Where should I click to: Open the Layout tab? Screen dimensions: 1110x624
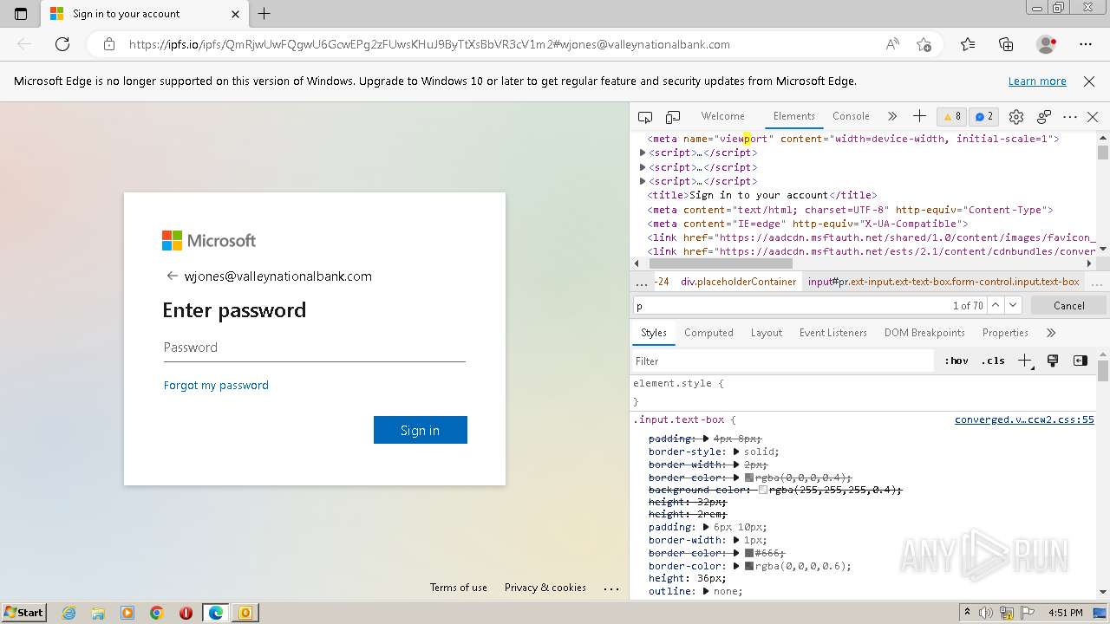coord(766,333)
